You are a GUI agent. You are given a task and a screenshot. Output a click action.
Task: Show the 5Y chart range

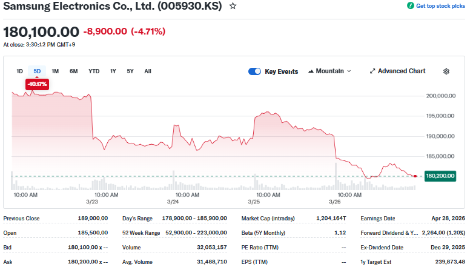(x=130, y=71)
